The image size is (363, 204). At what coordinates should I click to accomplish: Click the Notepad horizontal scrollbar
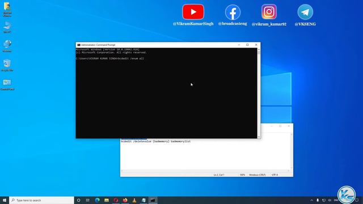point(205,171)
